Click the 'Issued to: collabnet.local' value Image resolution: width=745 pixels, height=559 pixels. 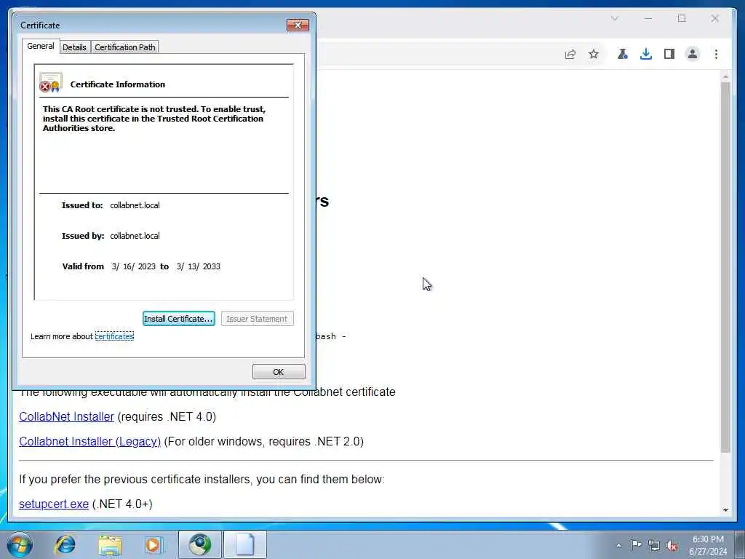(135, 205)
